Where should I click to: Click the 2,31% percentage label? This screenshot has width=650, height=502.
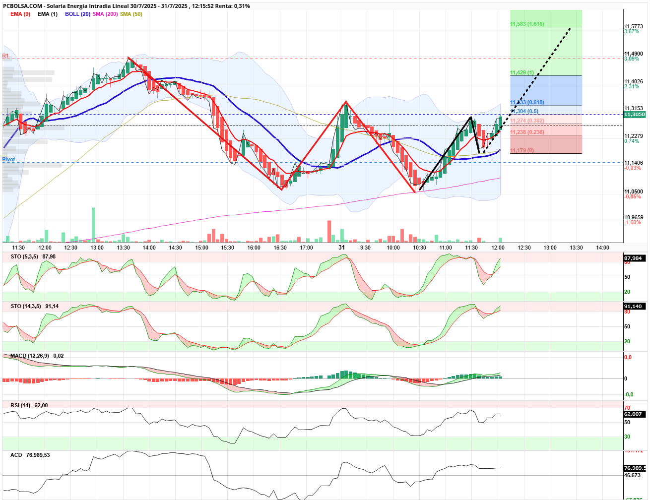[632, 86]
